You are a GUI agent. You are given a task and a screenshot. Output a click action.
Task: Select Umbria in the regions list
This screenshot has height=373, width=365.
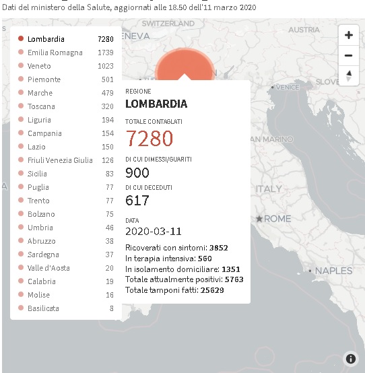[66, 228]
